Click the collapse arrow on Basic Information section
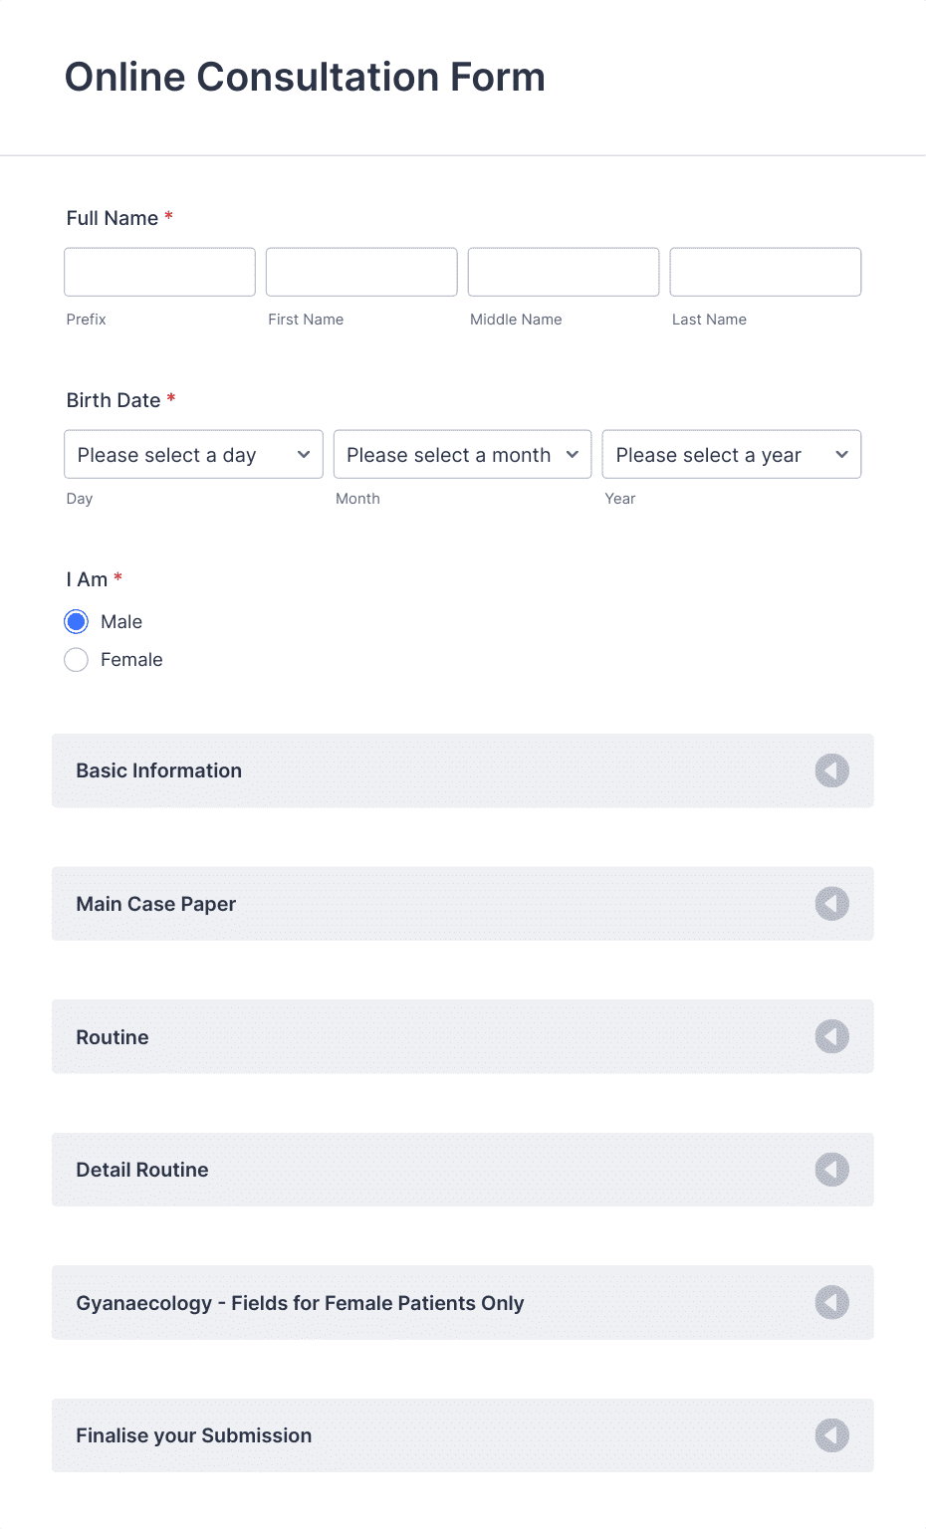 click(x=831, y=770)
